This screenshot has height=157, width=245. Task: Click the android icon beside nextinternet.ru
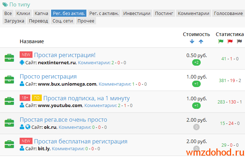coord(22,62)
